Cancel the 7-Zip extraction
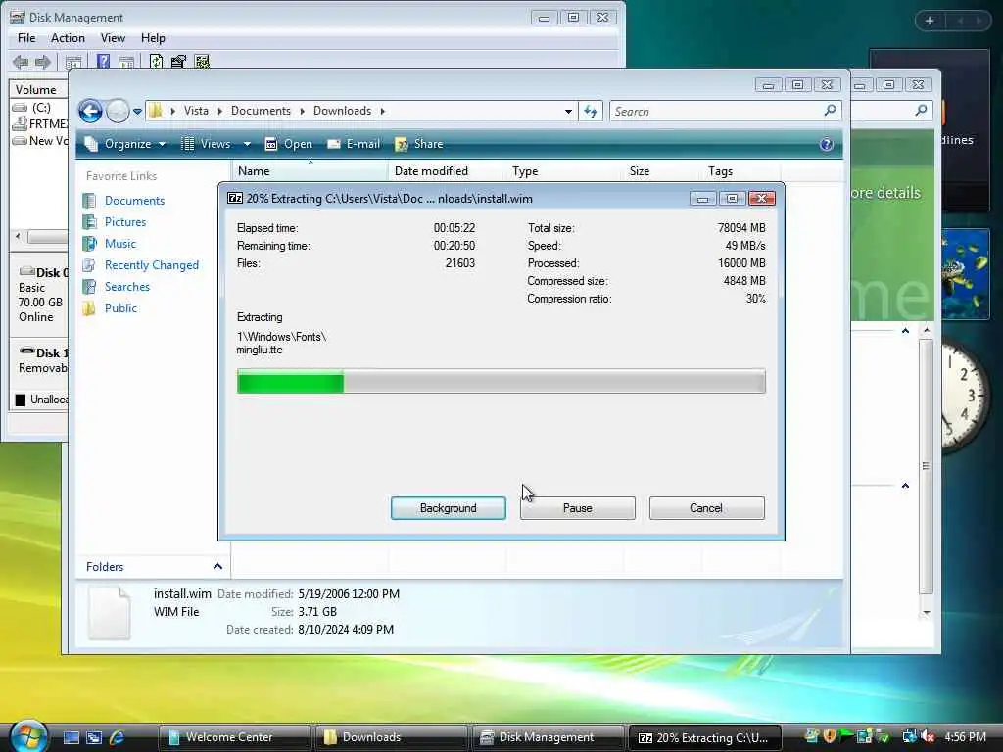The width and height of the screenshot is (1003, 752). point(706,508)
